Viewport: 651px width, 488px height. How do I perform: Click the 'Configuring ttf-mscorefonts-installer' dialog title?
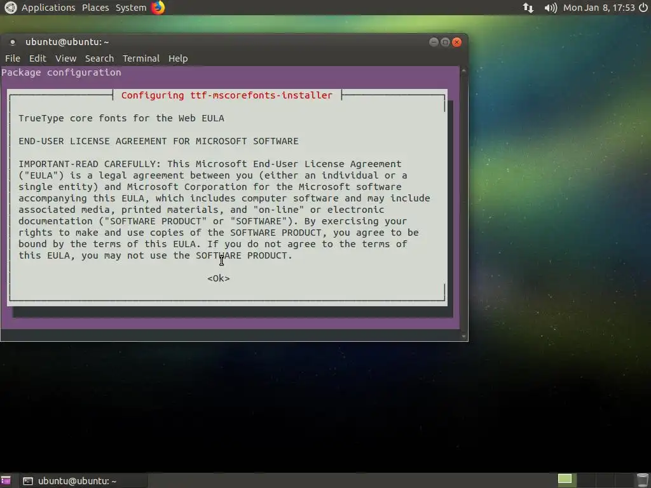point(227,95)
